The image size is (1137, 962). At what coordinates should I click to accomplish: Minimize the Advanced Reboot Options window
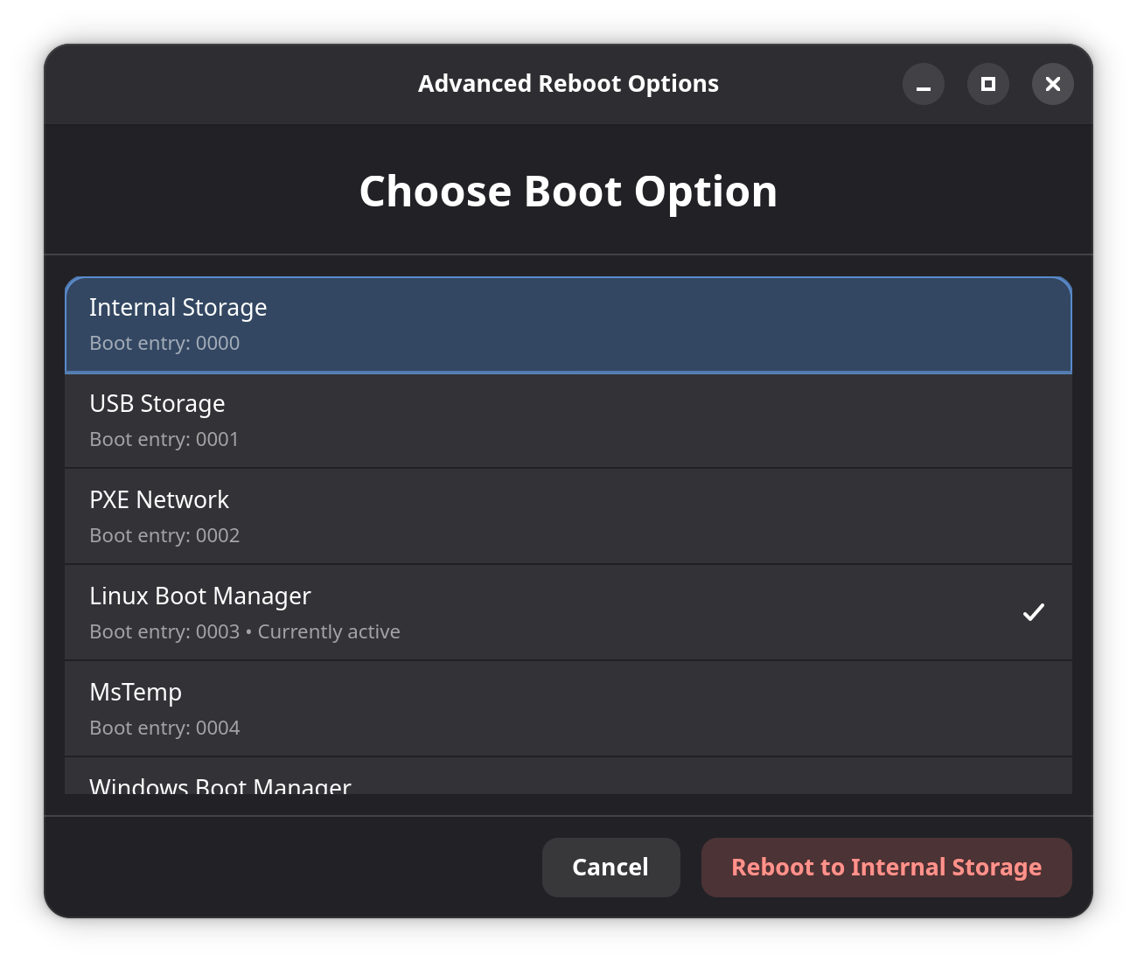point(923,84)
